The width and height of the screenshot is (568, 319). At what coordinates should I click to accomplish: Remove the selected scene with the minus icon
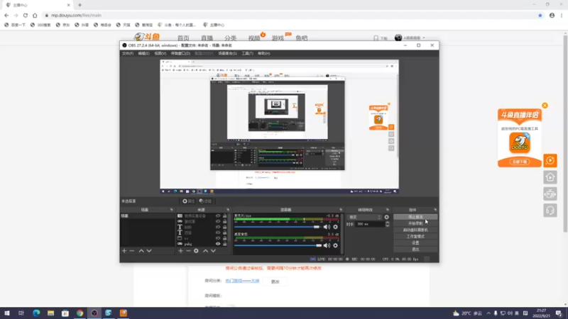[132, 251]
